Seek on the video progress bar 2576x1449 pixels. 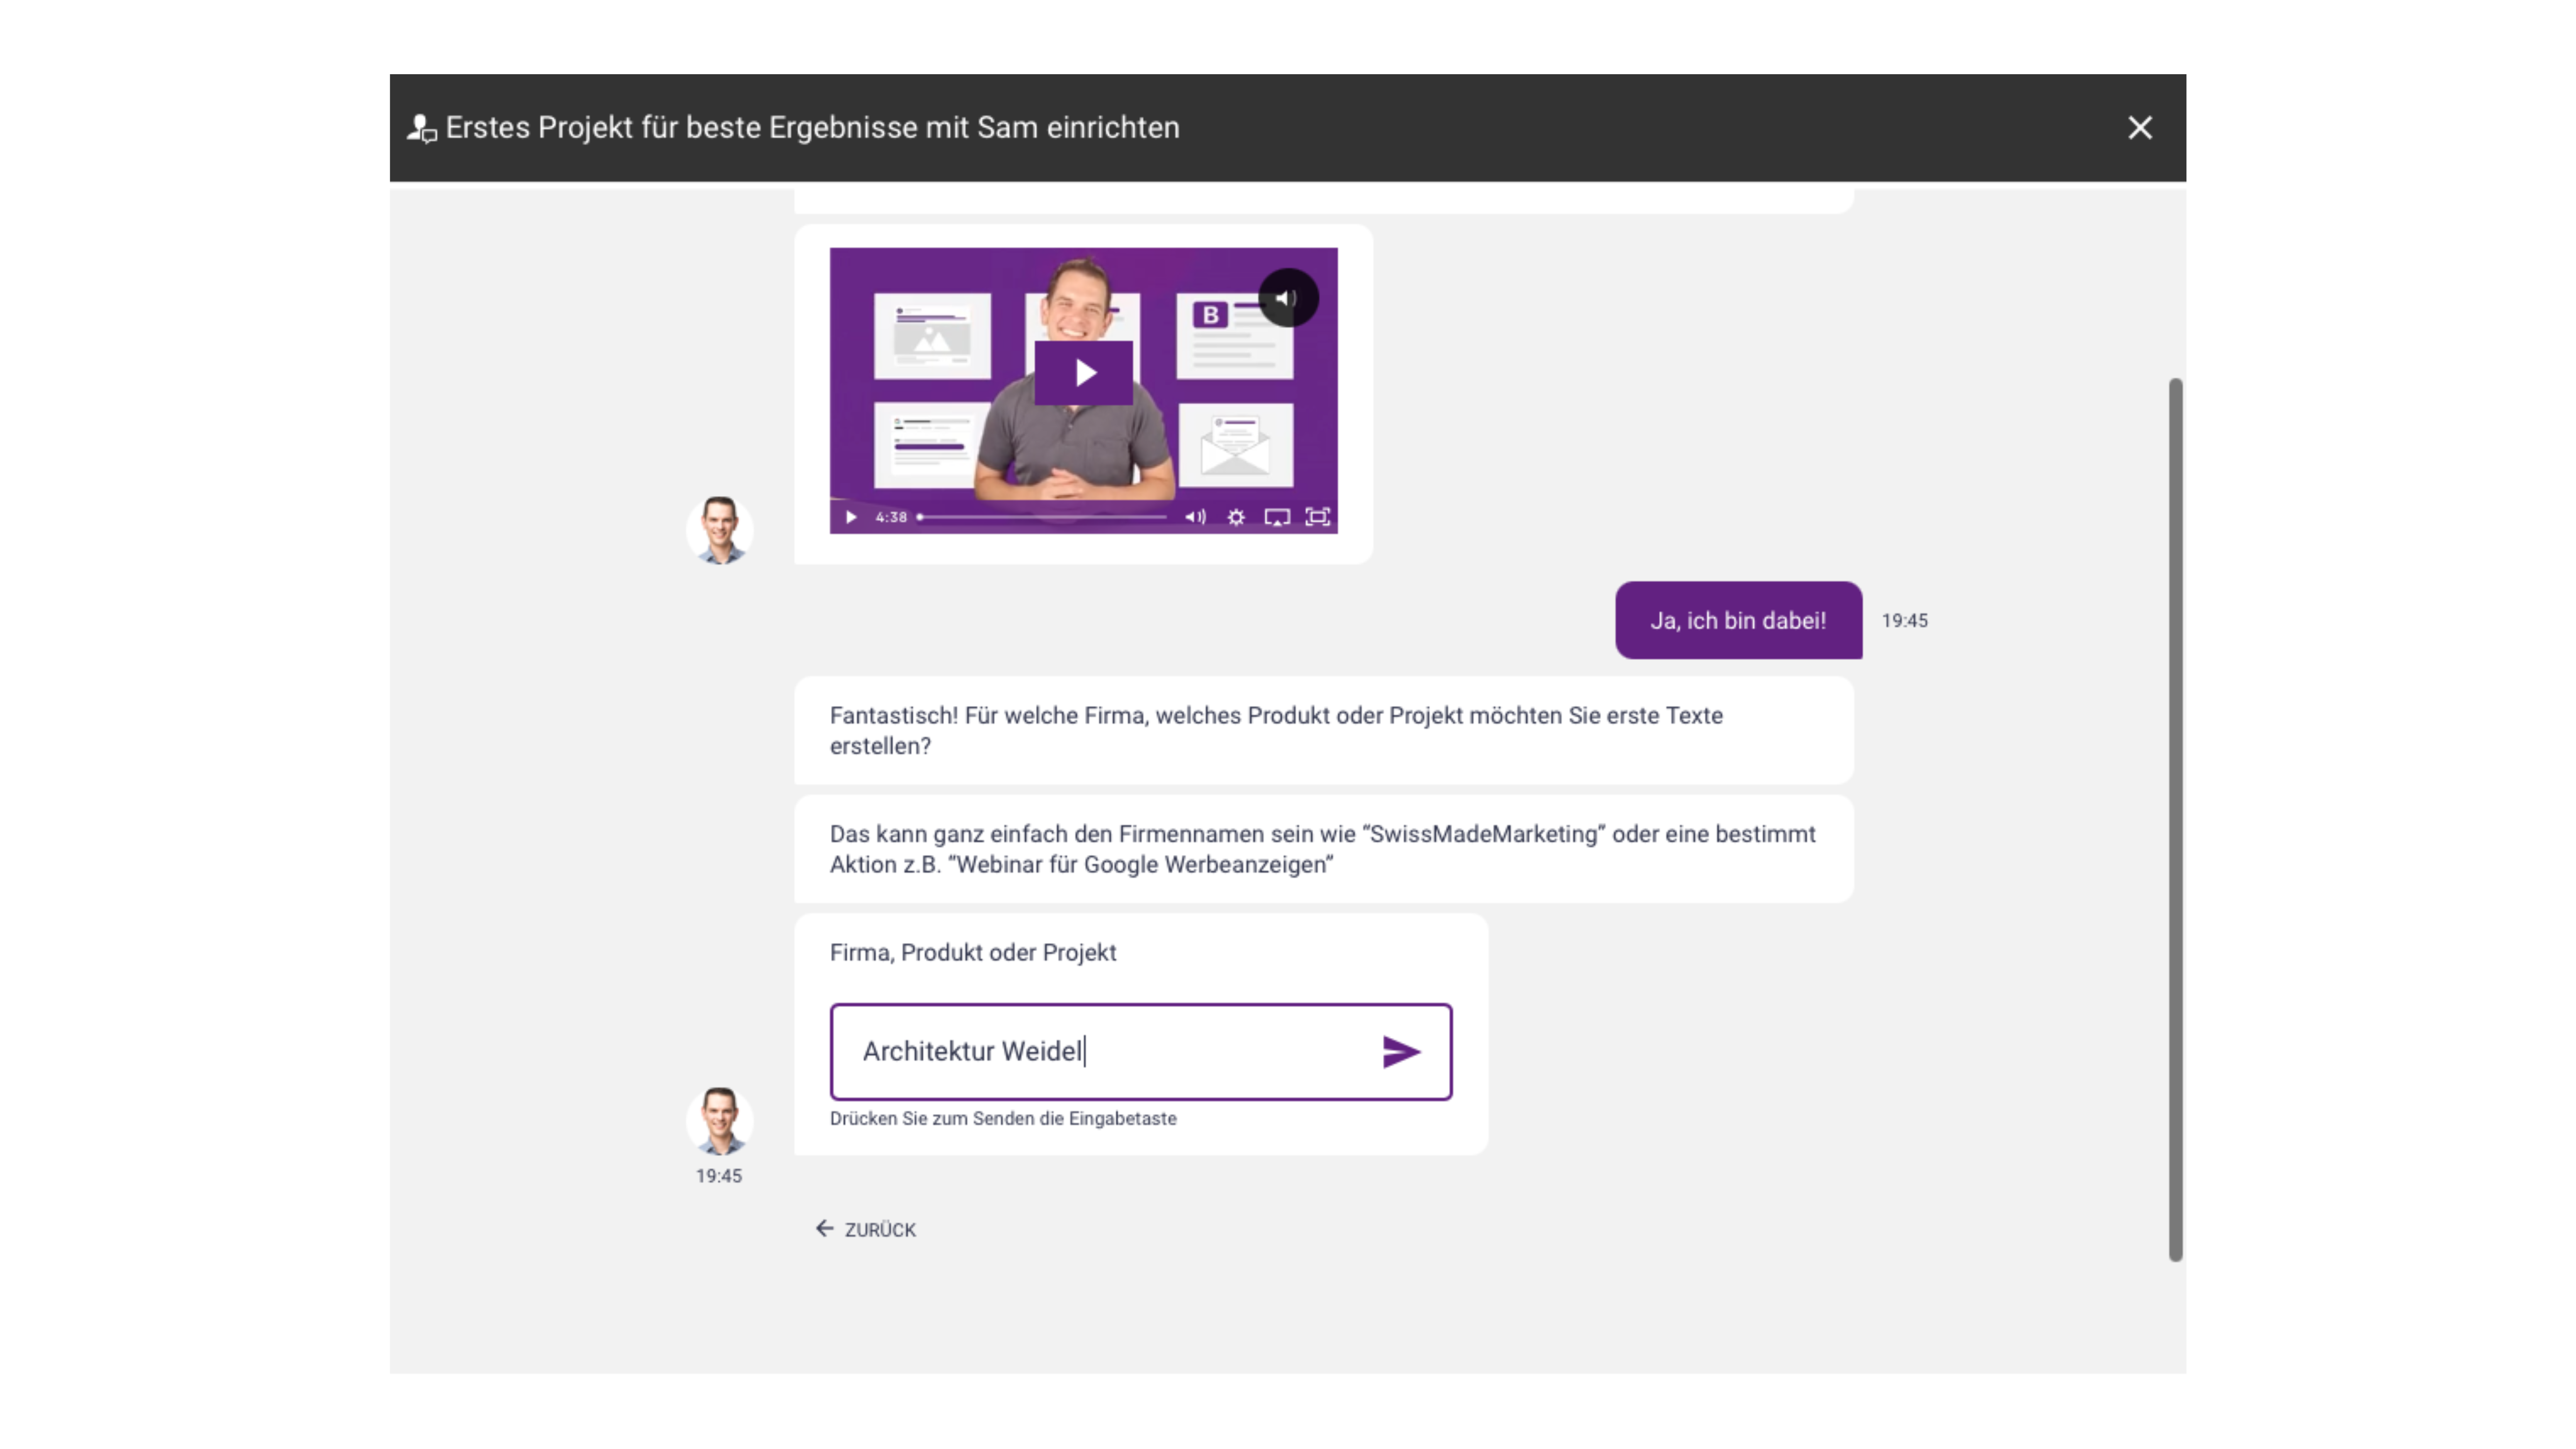[x=1042, y=517]
